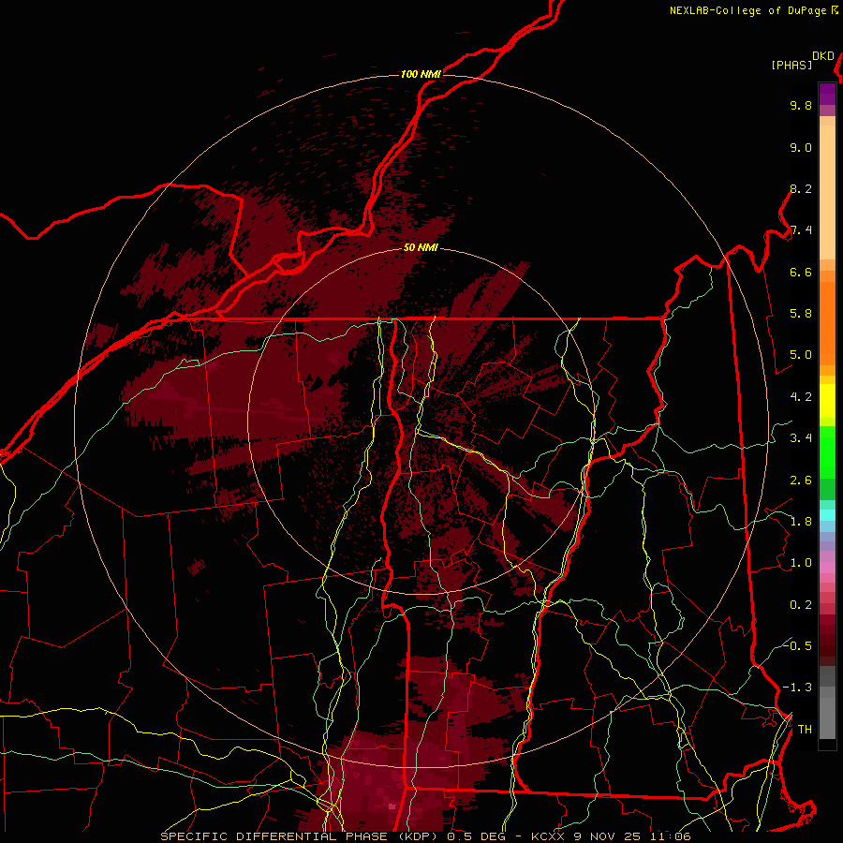Click the 1.0 value on the color scale
Image resolution: width=843 pixels, height=843 pixels.
point(801,563)
